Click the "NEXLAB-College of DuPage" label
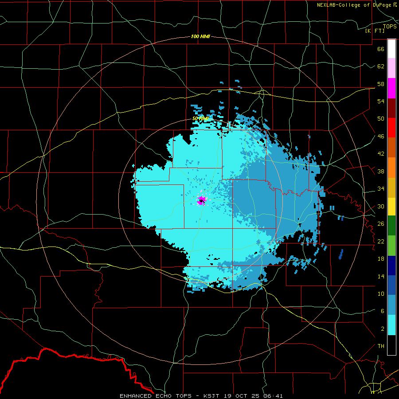Image resolution: width=399 pixels, height=399 pixels. click(x=355, y=5)
